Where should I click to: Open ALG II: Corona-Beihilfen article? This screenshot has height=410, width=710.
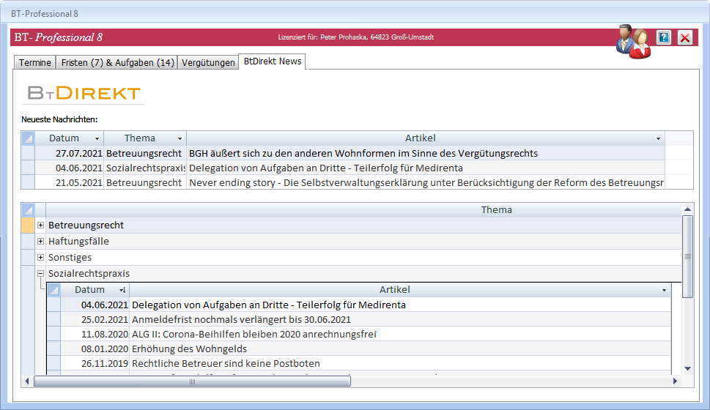(254, 334)
